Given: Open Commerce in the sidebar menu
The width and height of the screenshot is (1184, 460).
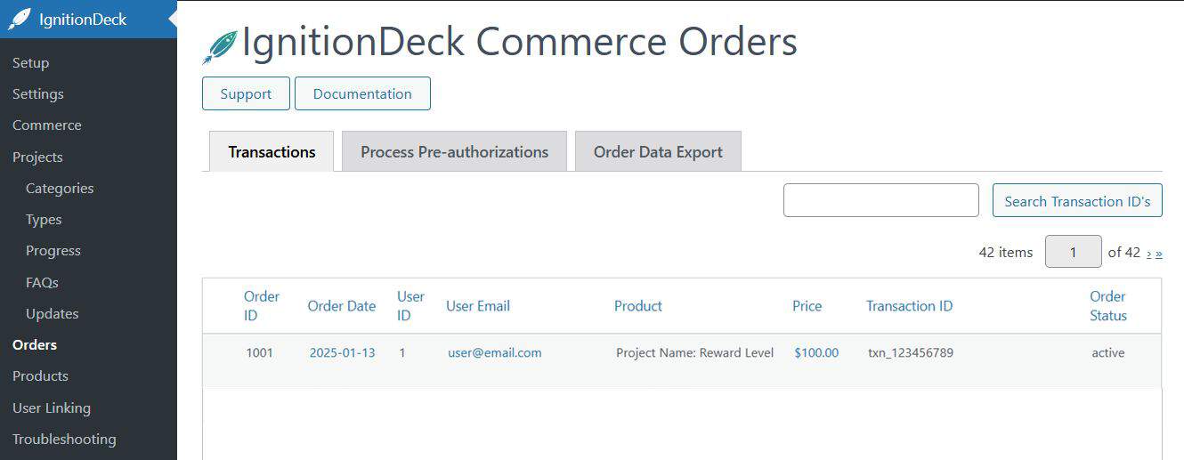Looking at the screenshot, I should pos(47,125).
